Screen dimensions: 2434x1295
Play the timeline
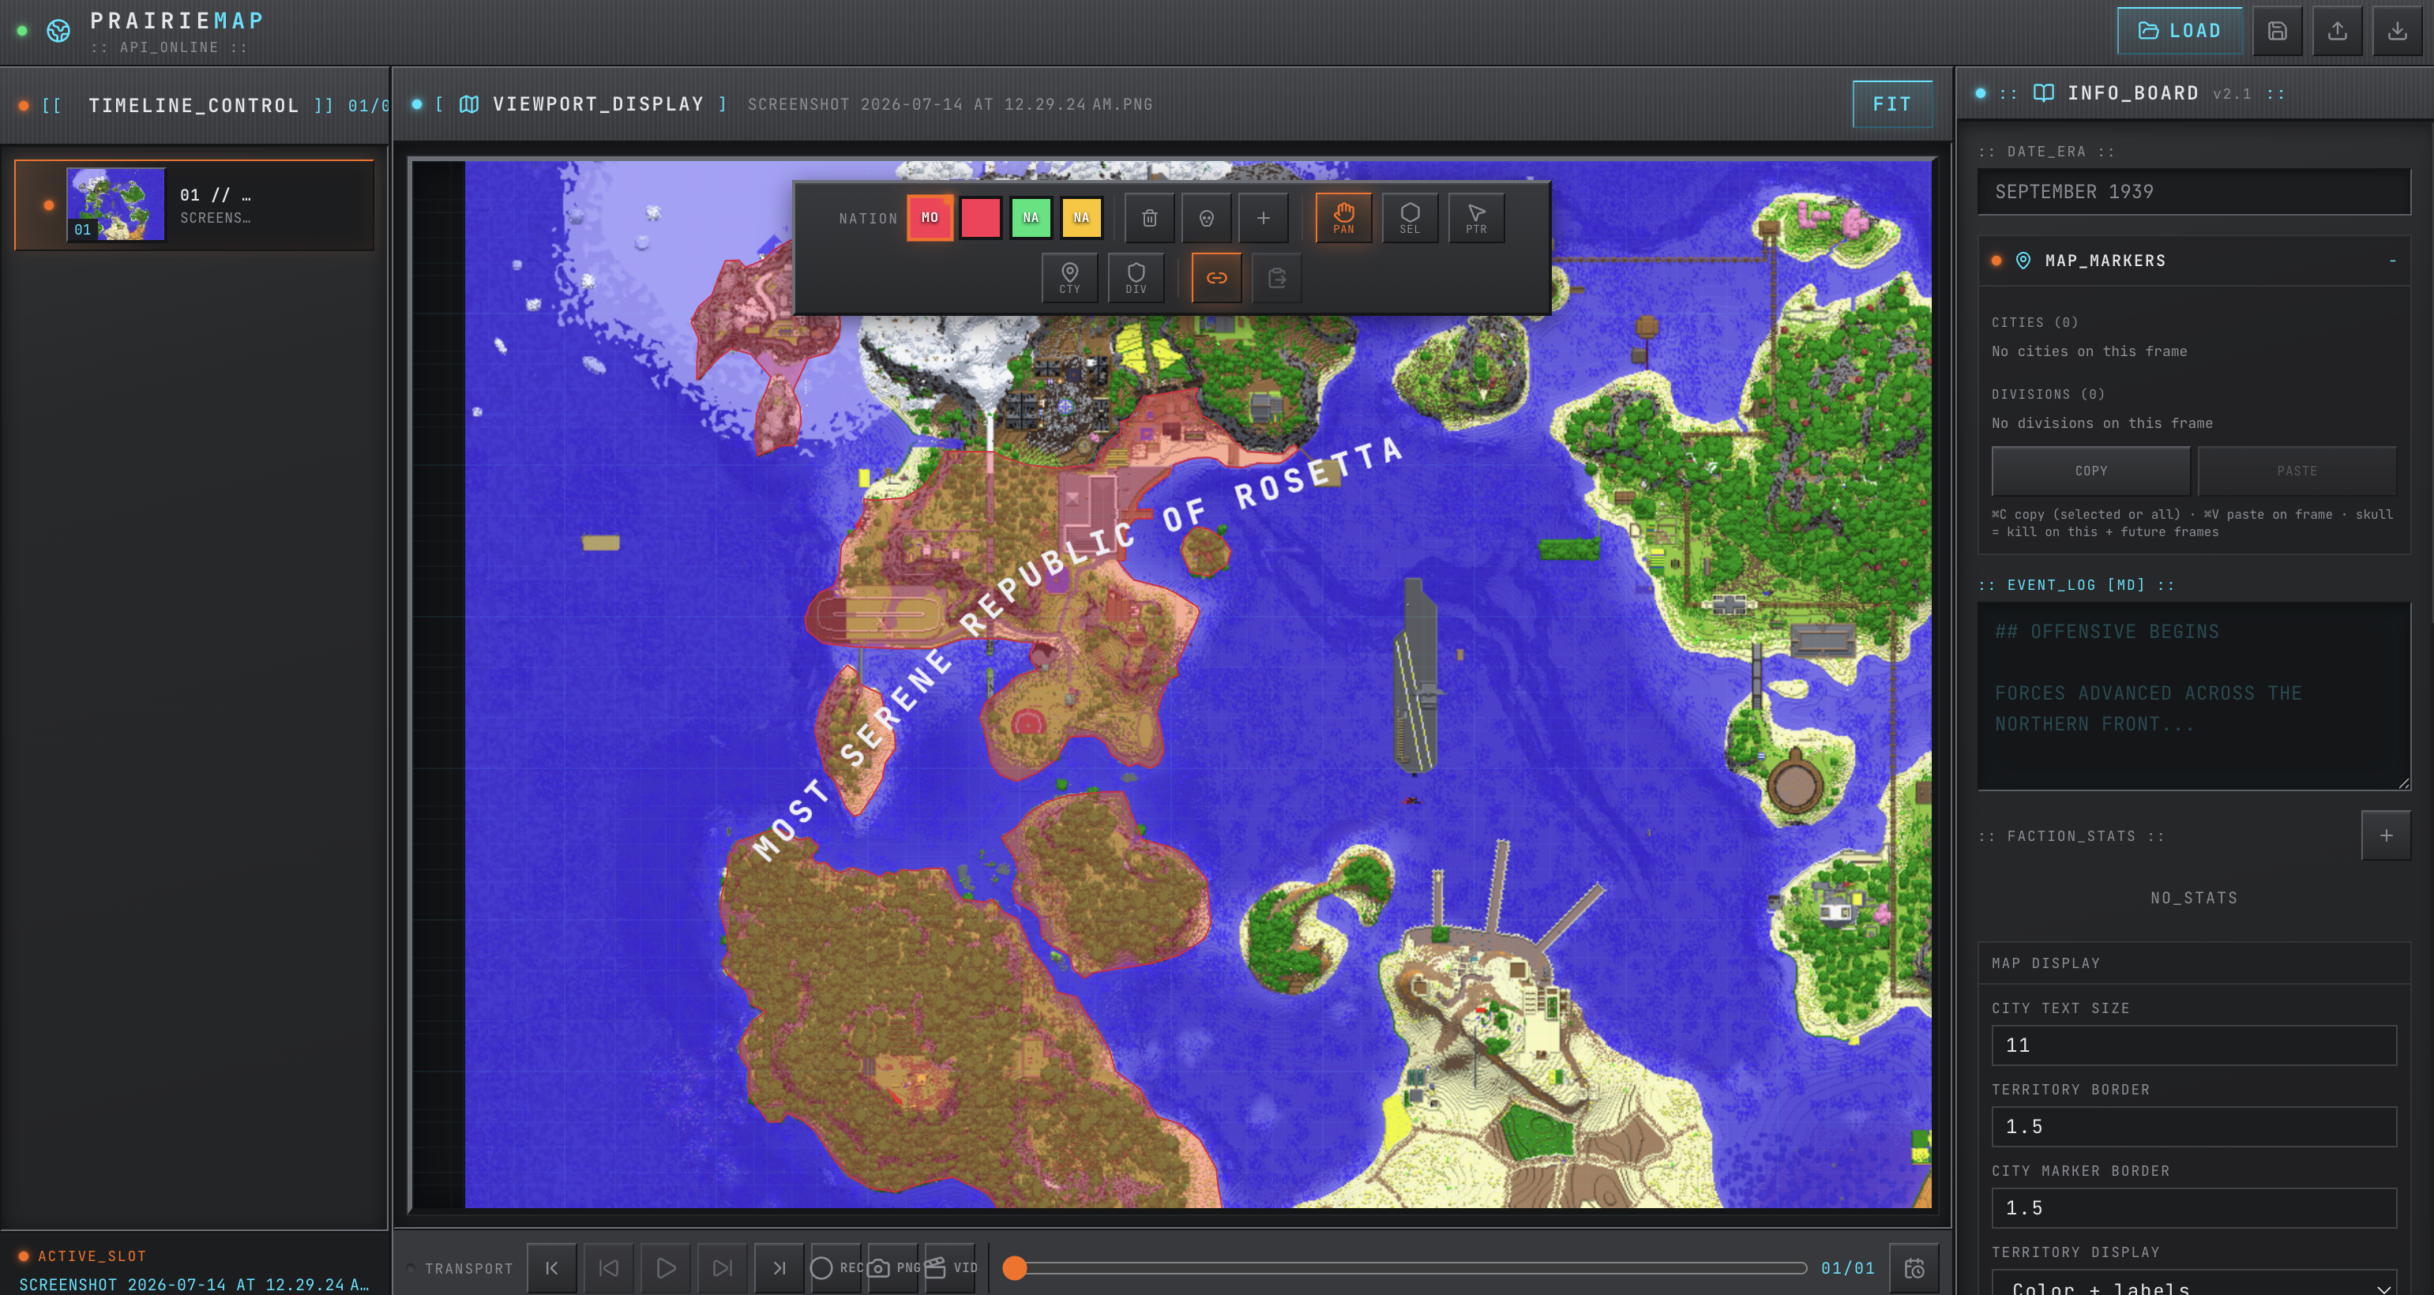point(665,1267)
